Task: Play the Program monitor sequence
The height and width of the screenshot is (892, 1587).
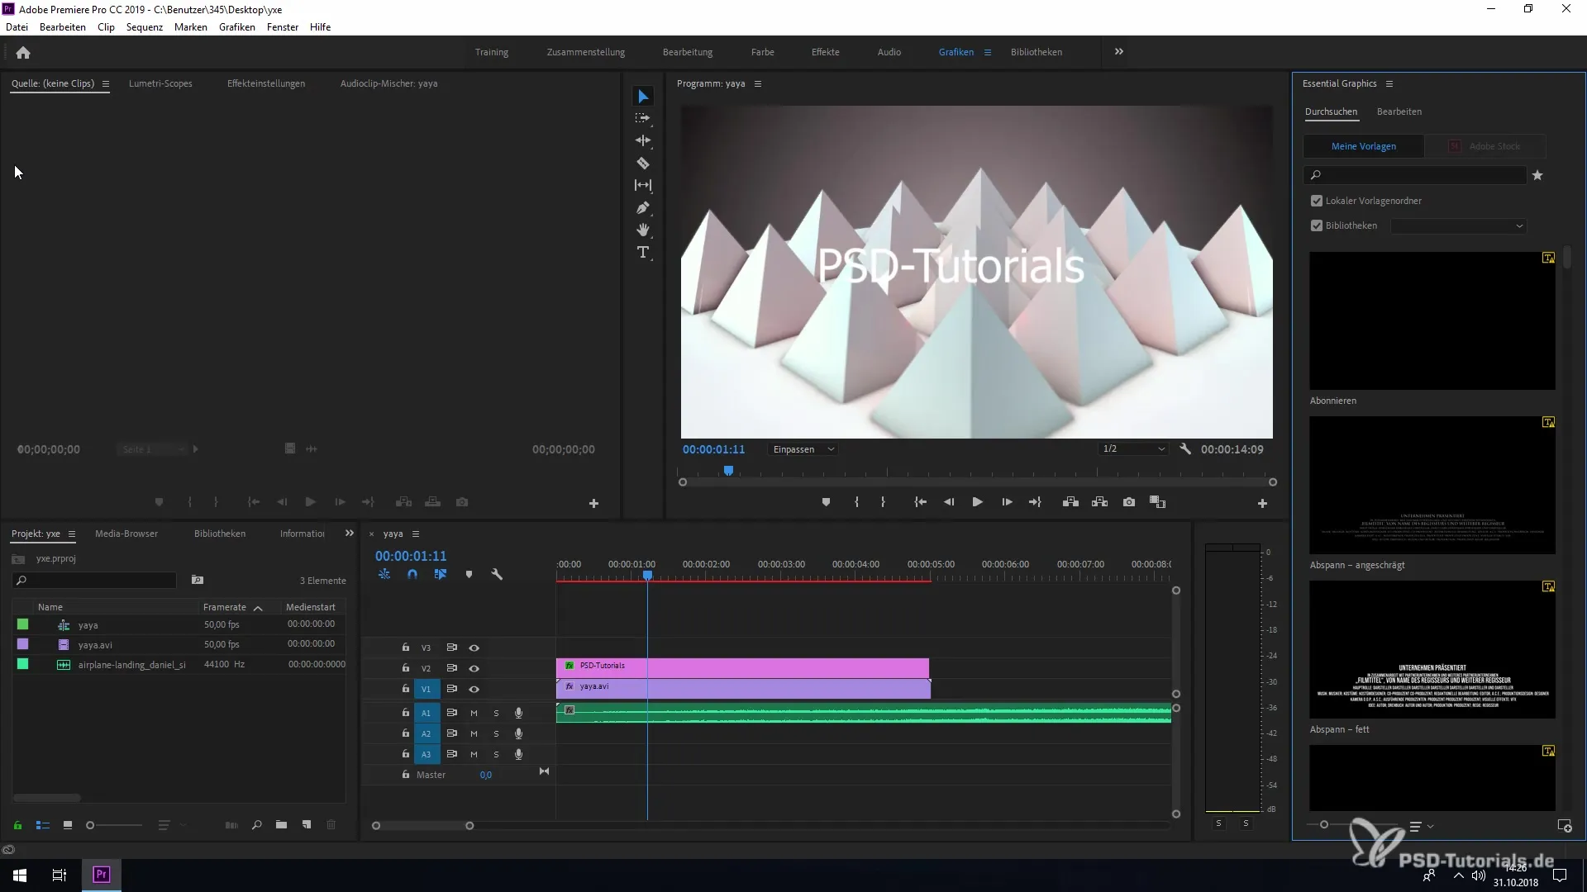Action: (977, 502)
